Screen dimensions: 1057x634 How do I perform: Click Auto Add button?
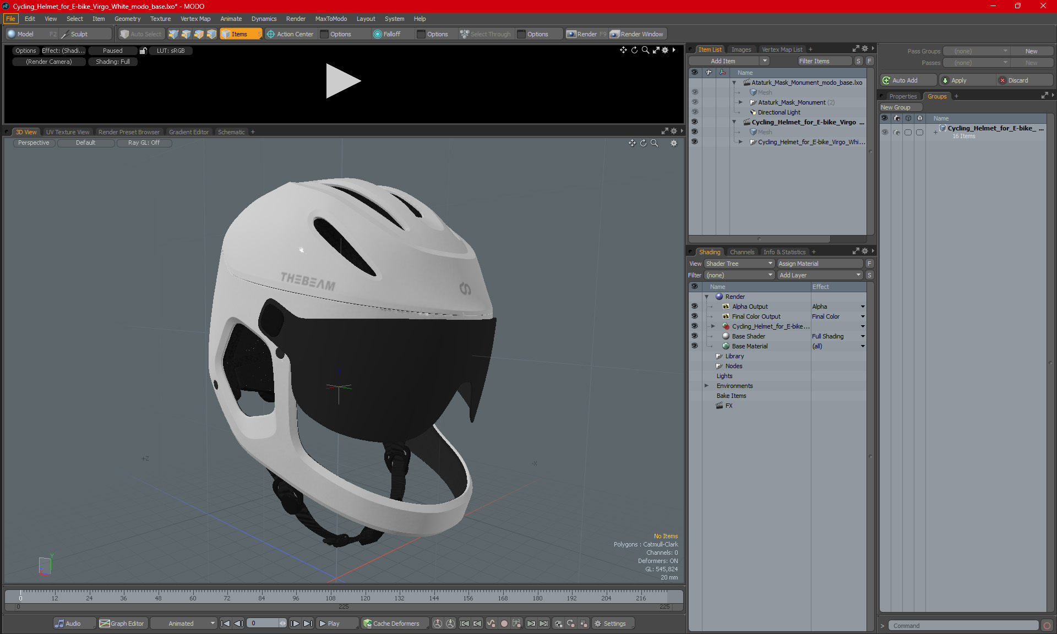pos(908,80)
